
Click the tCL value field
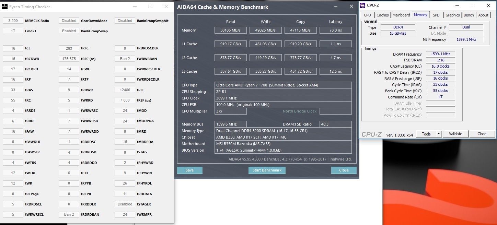13,48
